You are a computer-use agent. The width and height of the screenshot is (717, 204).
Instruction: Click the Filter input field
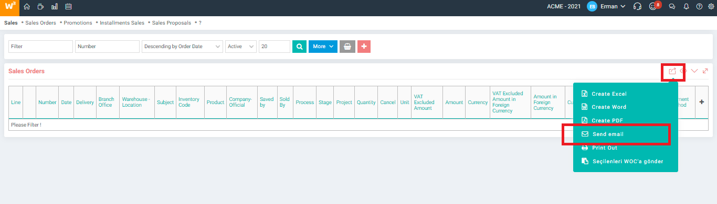40,47
